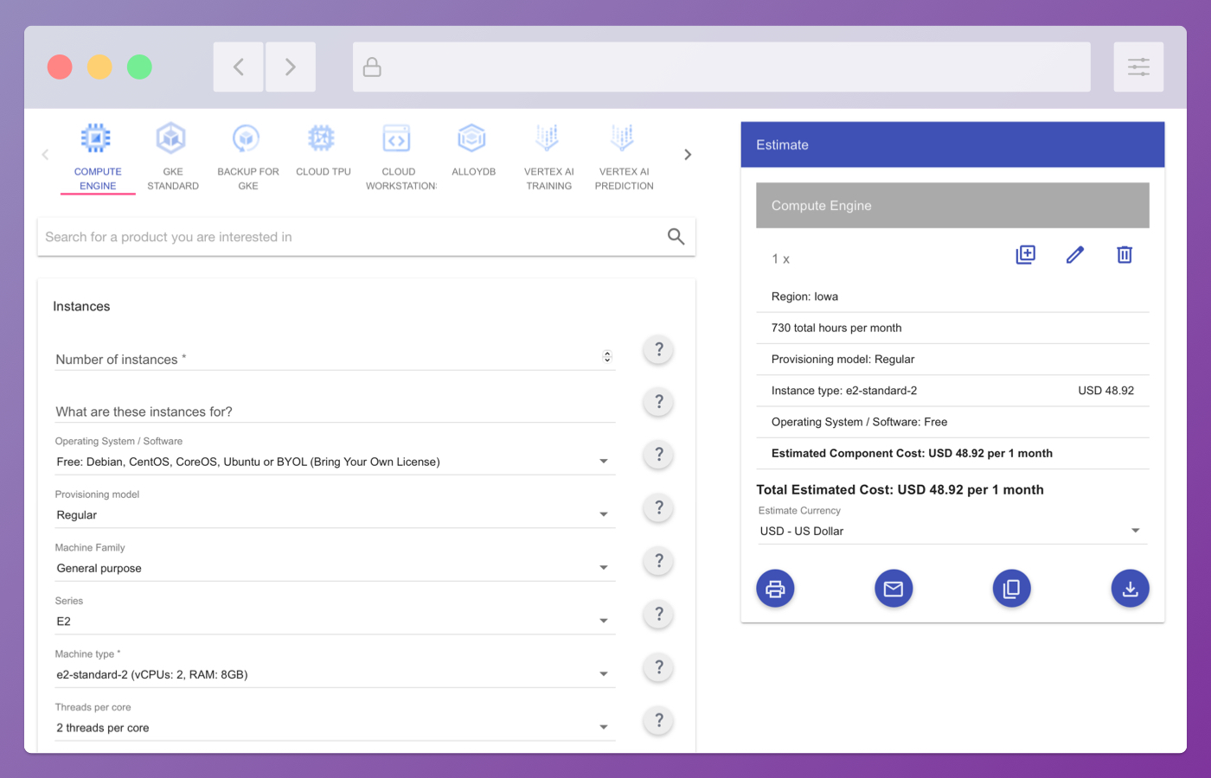Screen dimensions: 1211x778
Task: Go back with the browser back arrow
Action: tap(239, 67)
